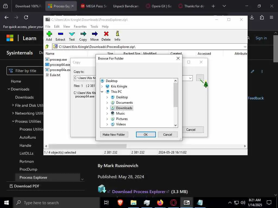278x208 pixels.
Task: Open the browser downloads icon
Action: coord(252,17)
